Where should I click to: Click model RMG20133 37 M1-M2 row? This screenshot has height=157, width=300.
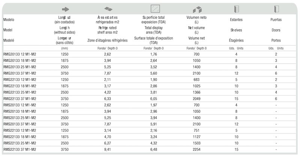[150, 73]
